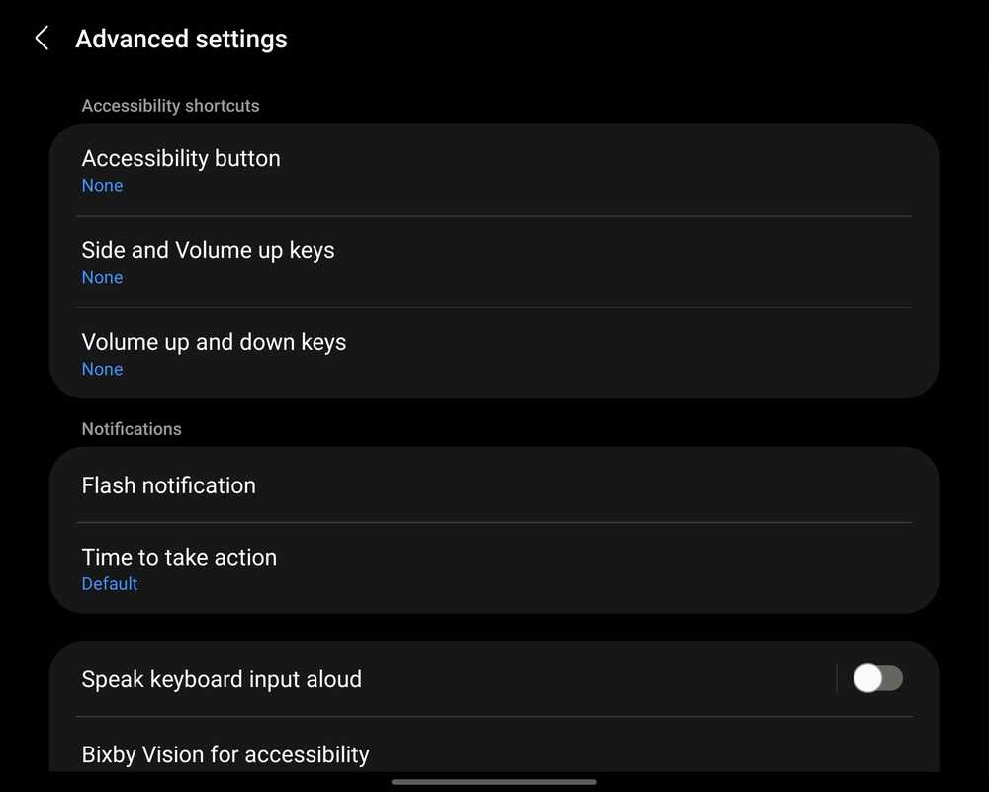The height and width of the screenshot is (792, 989).
Task: Go back using the back arrow
Action: 42,39
